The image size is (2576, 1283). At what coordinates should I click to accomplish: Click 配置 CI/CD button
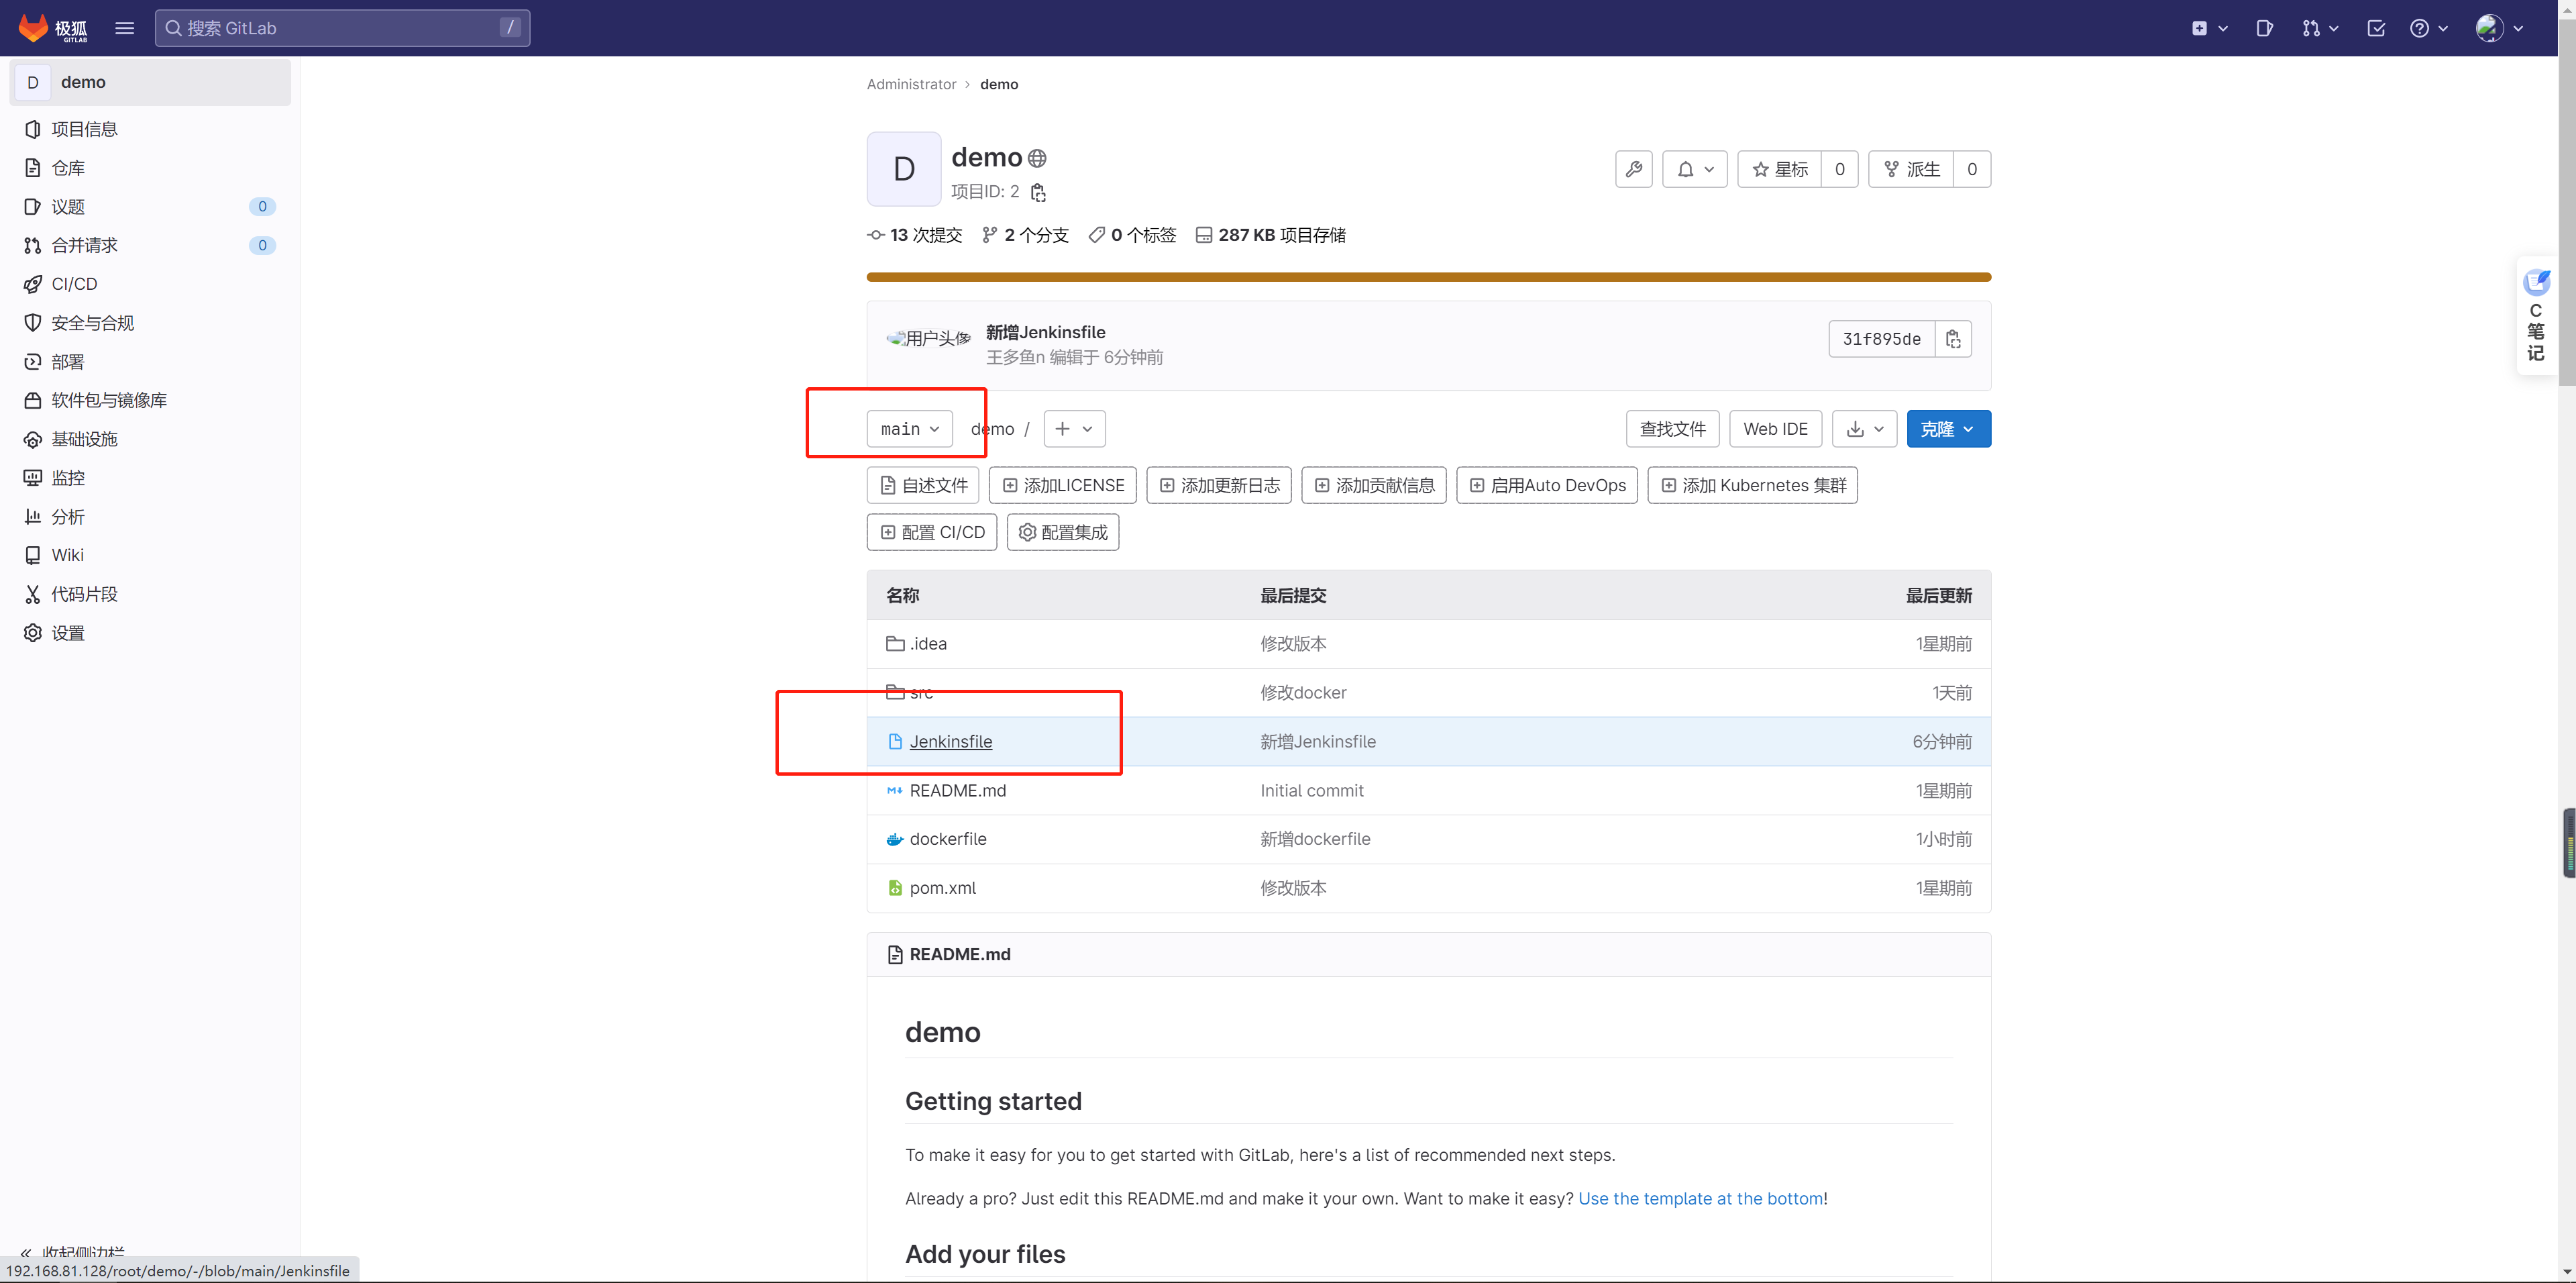[x=931, y=532]
